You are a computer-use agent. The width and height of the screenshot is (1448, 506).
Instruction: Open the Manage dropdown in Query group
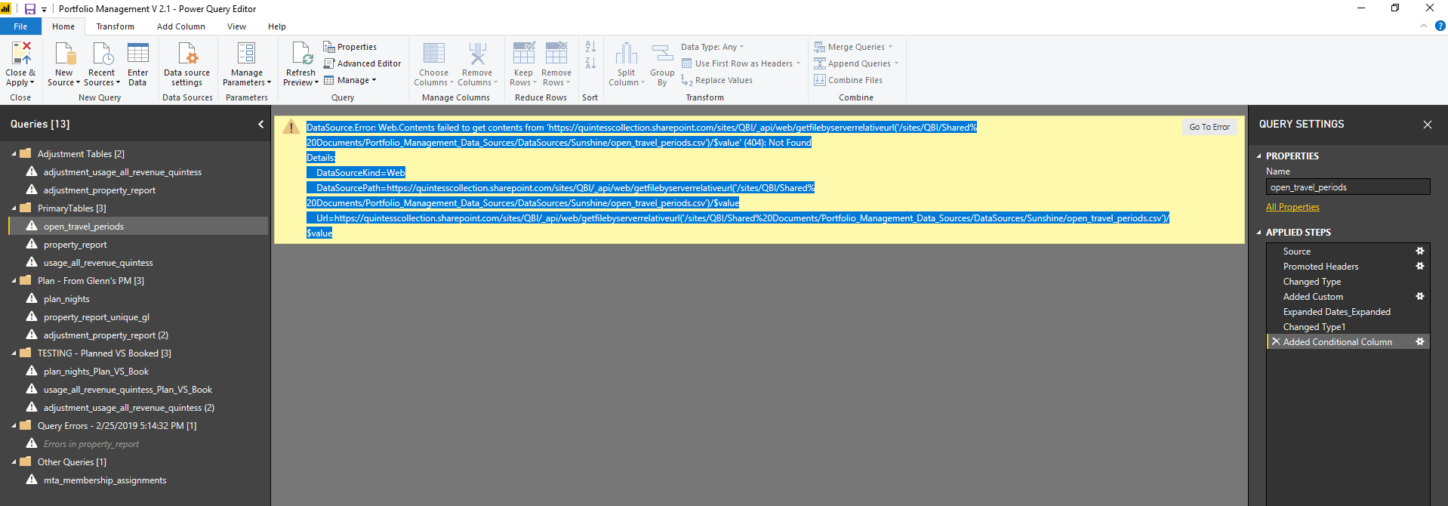coord(350,80)
